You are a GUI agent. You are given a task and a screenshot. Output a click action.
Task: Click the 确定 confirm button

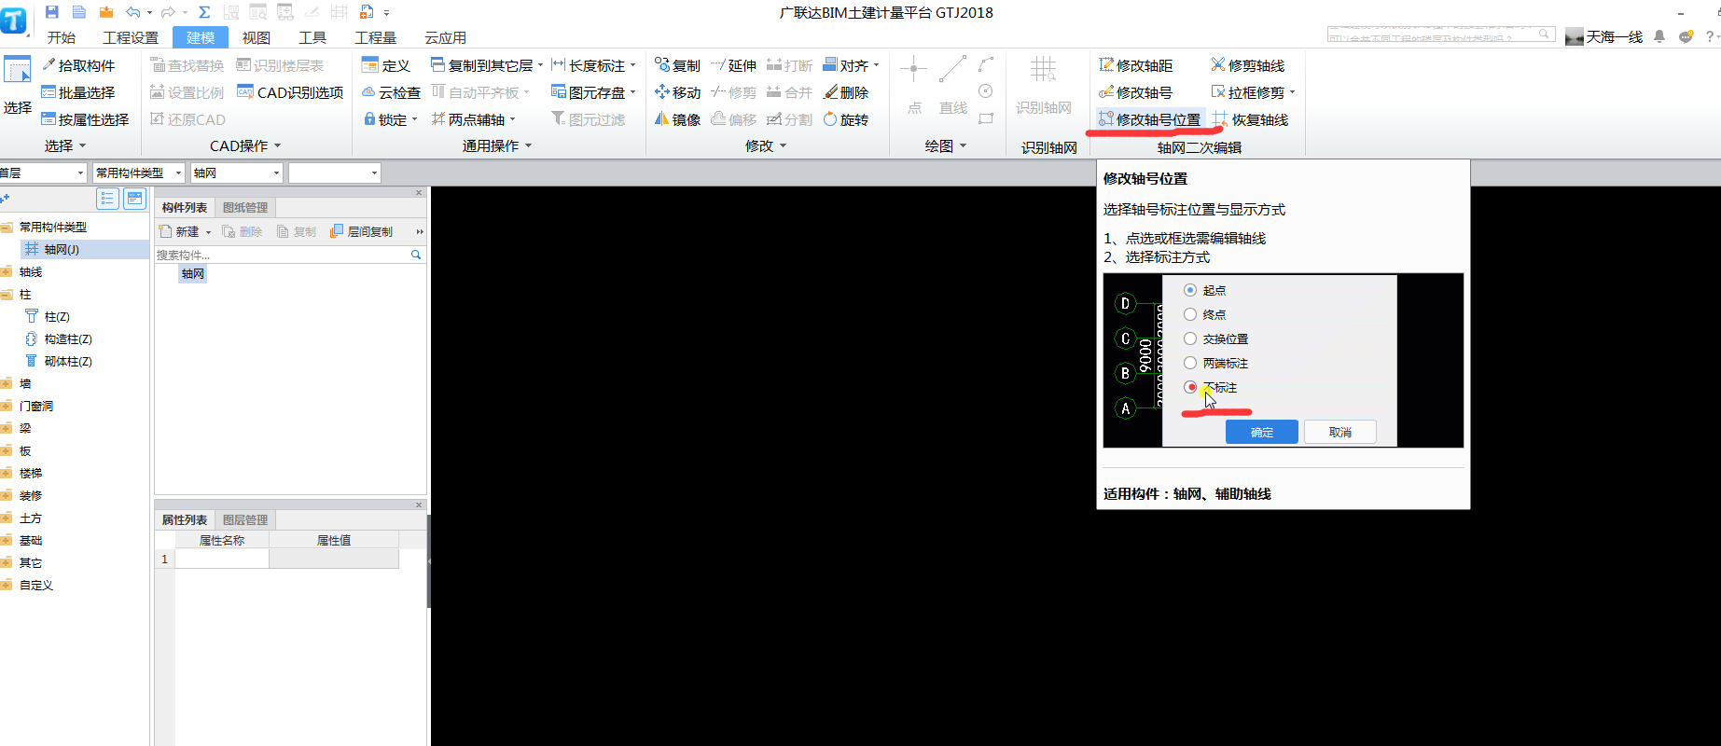pos(1262,432)
